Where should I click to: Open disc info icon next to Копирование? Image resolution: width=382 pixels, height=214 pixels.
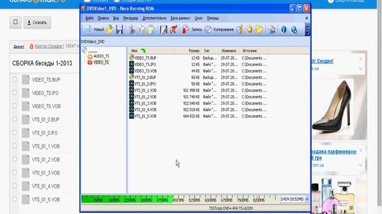(240, 30)
